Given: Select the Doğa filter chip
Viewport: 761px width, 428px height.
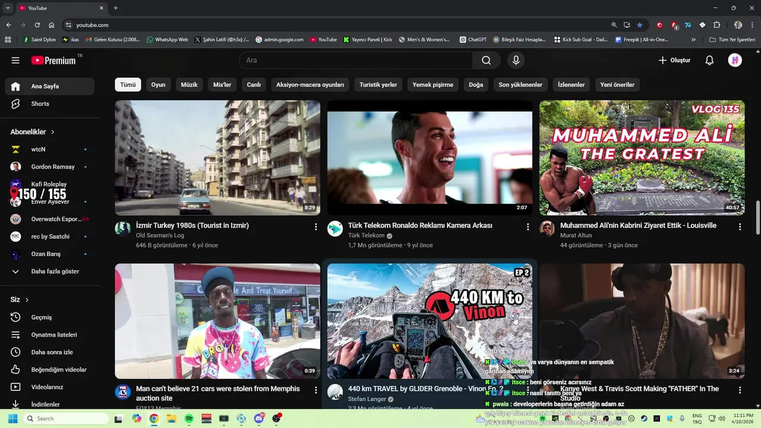Looking at the screenshot, I should pos(476,84).
